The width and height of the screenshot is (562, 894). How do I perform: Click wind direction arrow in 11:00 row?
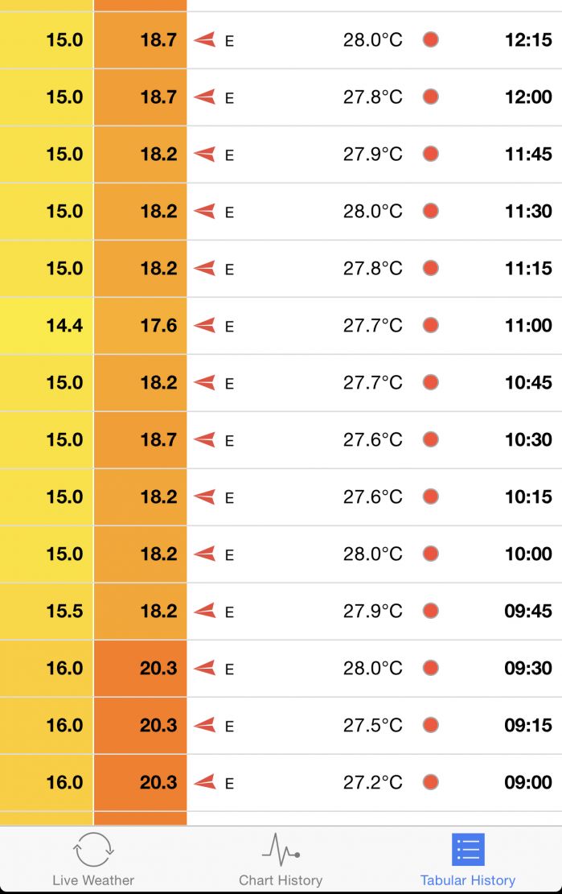(205, 325)
